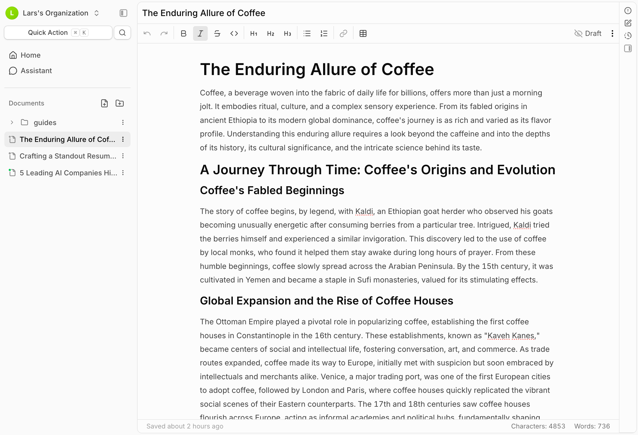Apply strikethrough formatting

[x=217, y=33]
